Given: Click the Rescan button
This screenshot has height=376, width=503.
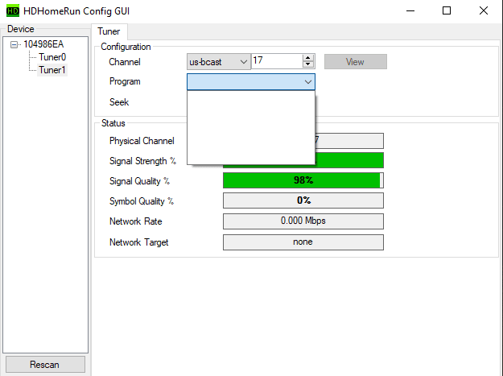Looking at the screenshot, I should point(45,365).
